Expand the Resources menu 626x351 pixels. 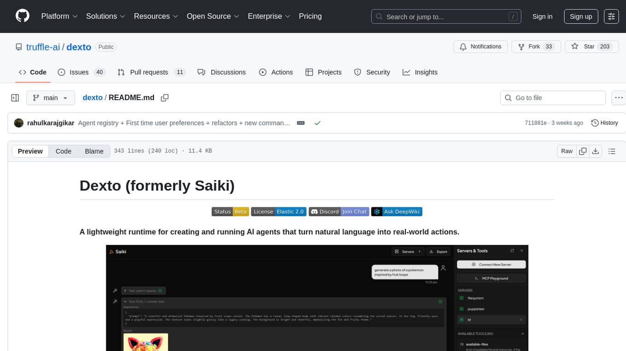pos(156,16)
